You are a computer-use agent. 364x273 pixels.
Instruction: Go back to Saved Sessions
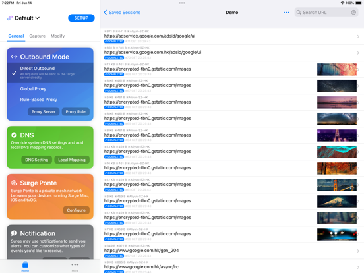point(122,13)
